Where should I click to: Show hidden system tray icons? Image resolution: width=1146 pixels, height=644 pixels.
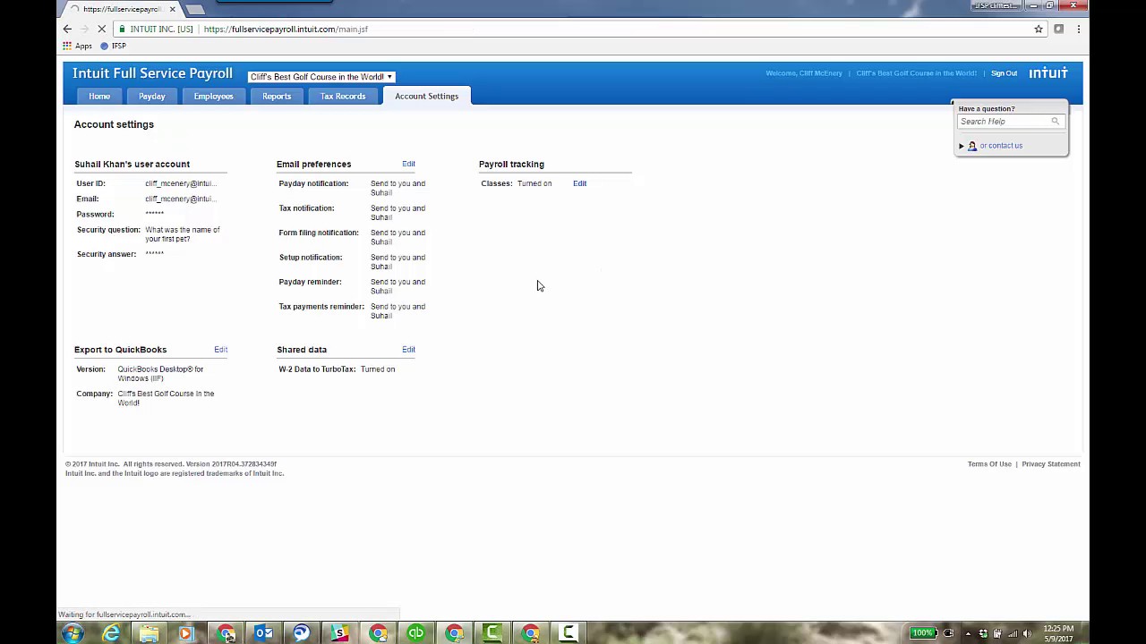tap(968, 634)
